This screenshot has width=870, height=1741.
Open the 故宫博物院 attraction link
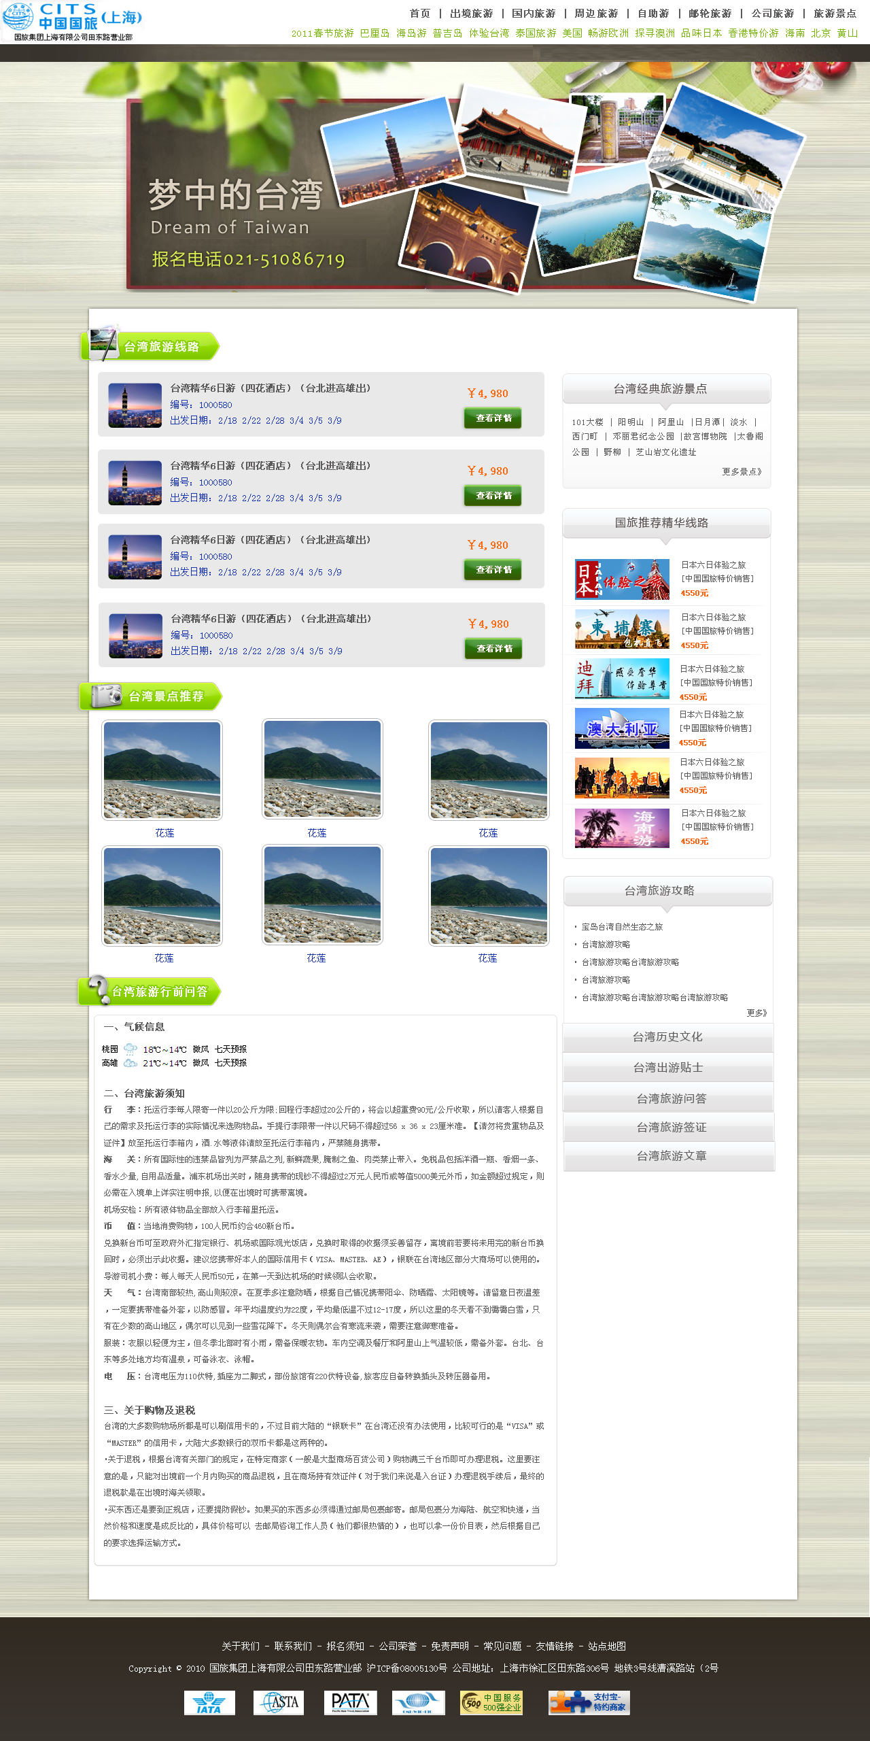(706, 437)
